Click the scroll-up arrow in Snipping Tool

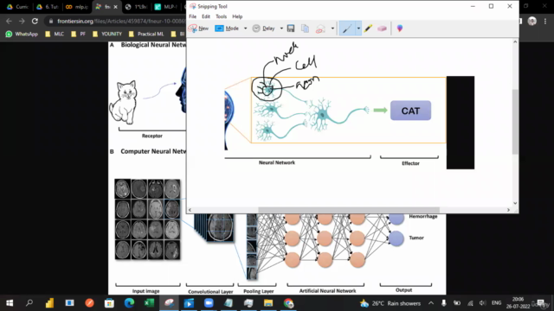click(515, 42)
